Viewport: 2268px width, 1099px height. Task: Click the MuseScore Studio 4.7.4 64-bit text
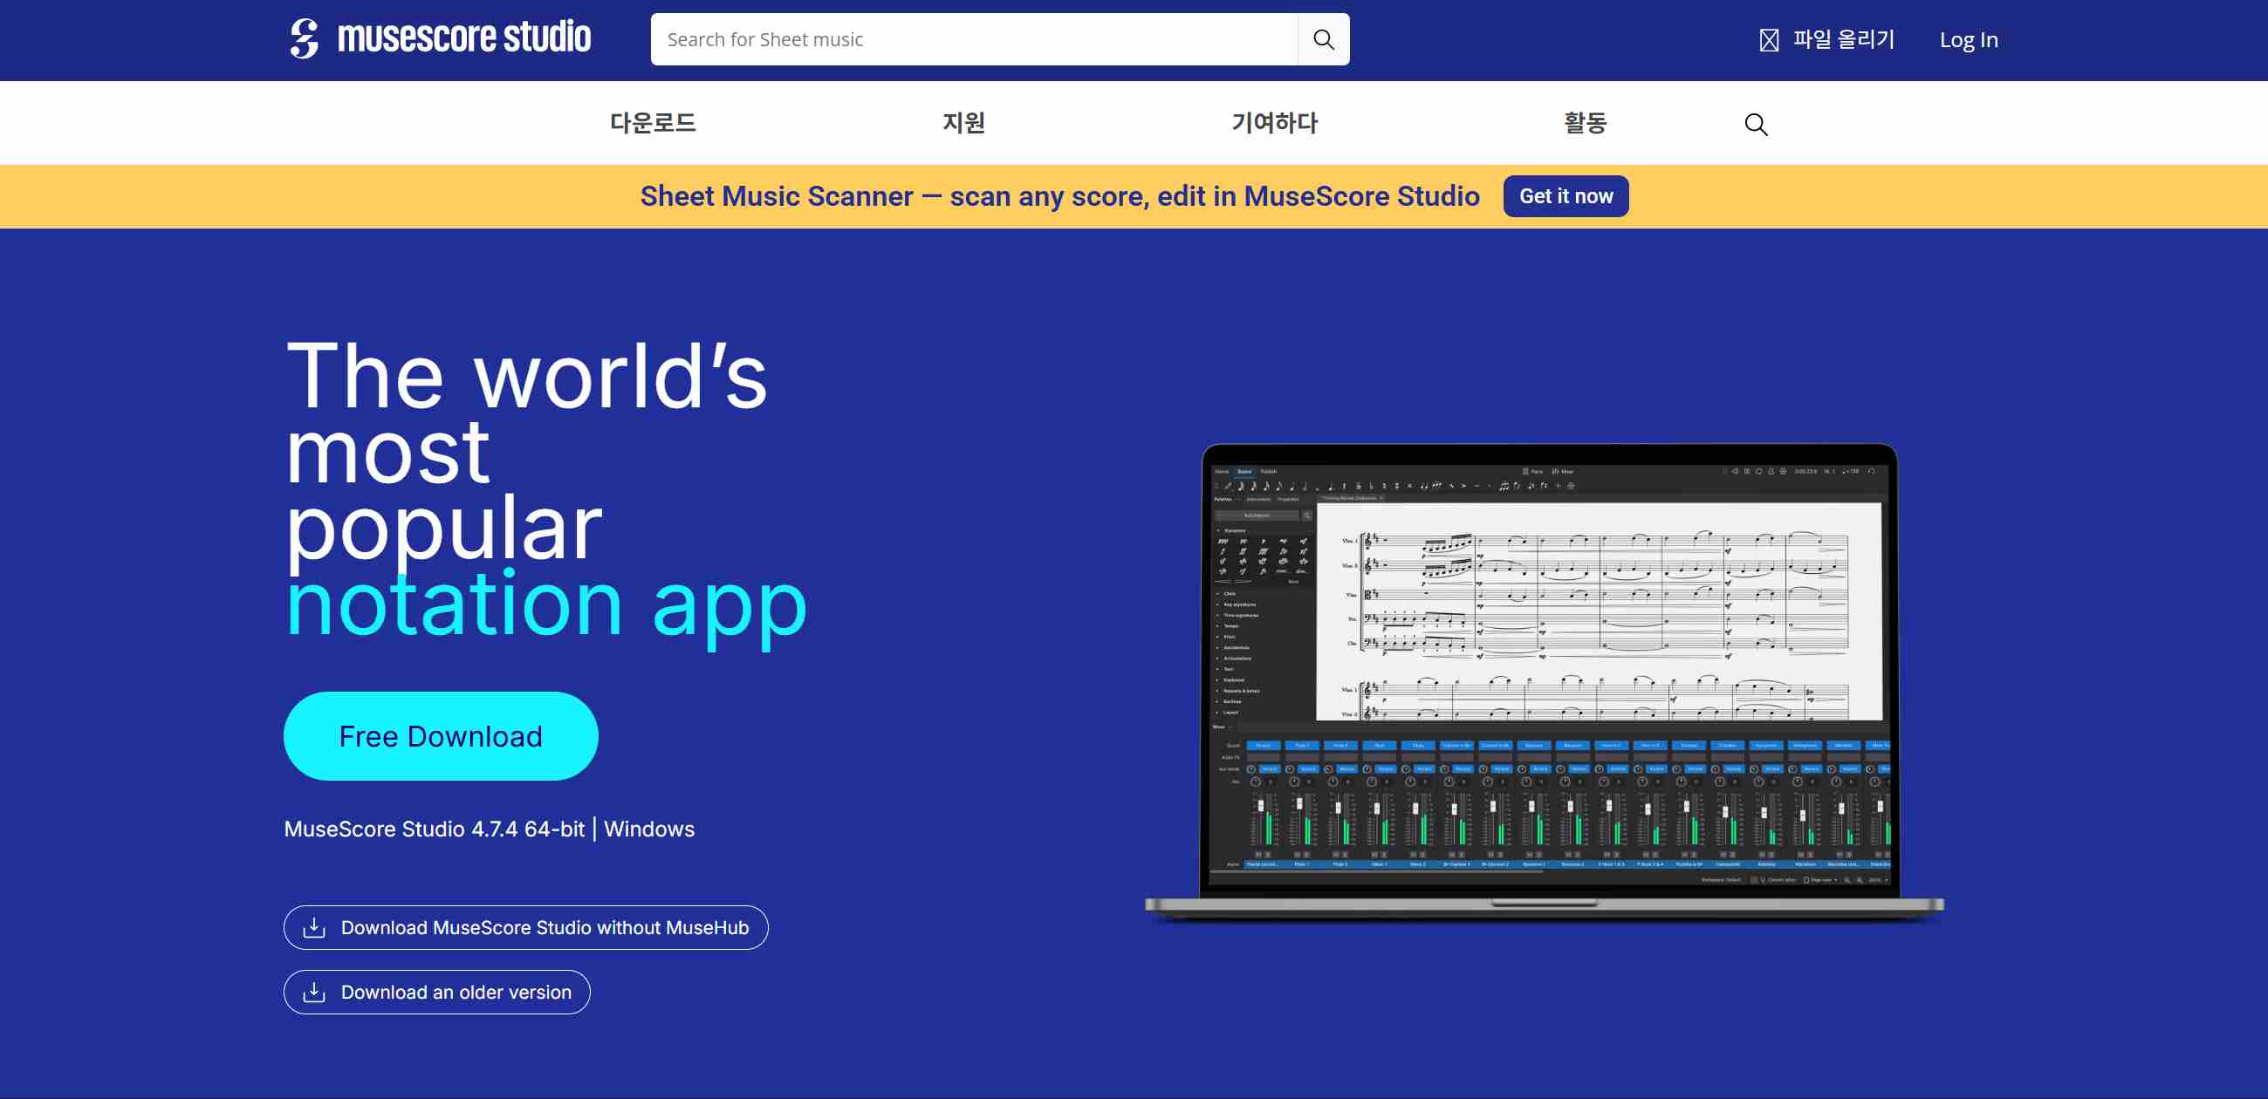point(434,829)
